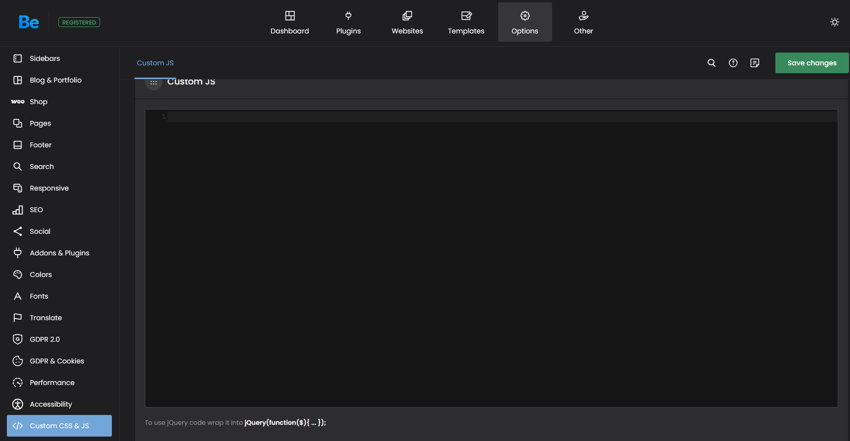Toggle the light/dark mode sun icon

[x=834, y=22]
